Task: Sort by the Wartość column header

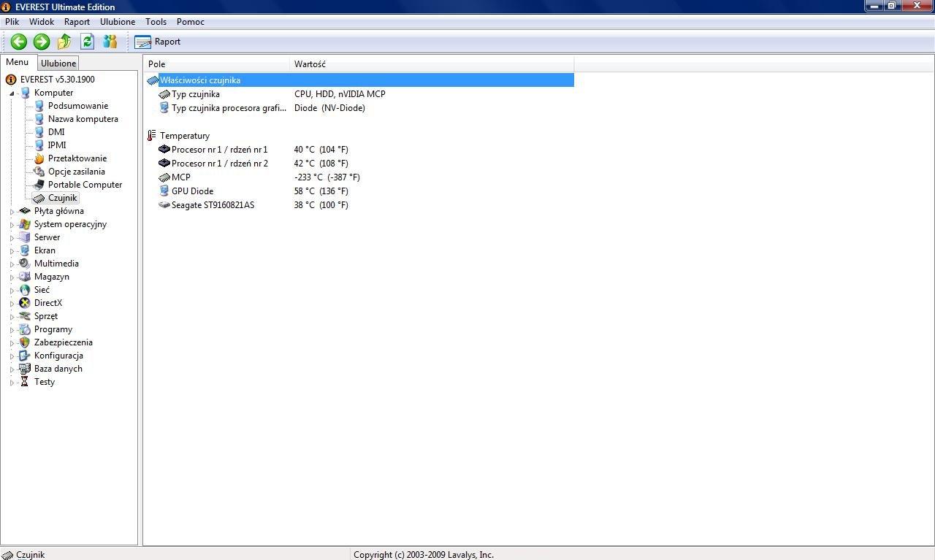Action: click(x=432, y=64)
